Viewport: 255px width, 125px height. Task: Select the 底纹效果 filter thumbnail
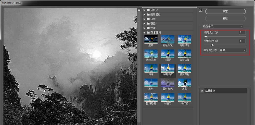151,54
